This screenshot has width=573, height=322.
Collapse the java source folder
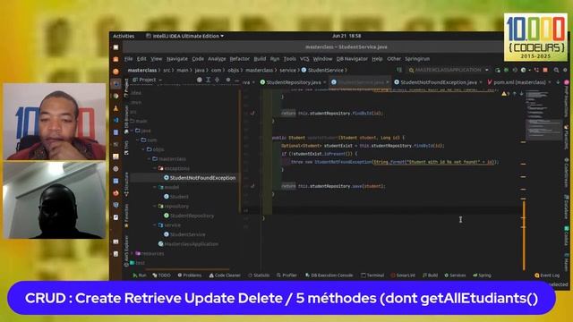(132, 131)
